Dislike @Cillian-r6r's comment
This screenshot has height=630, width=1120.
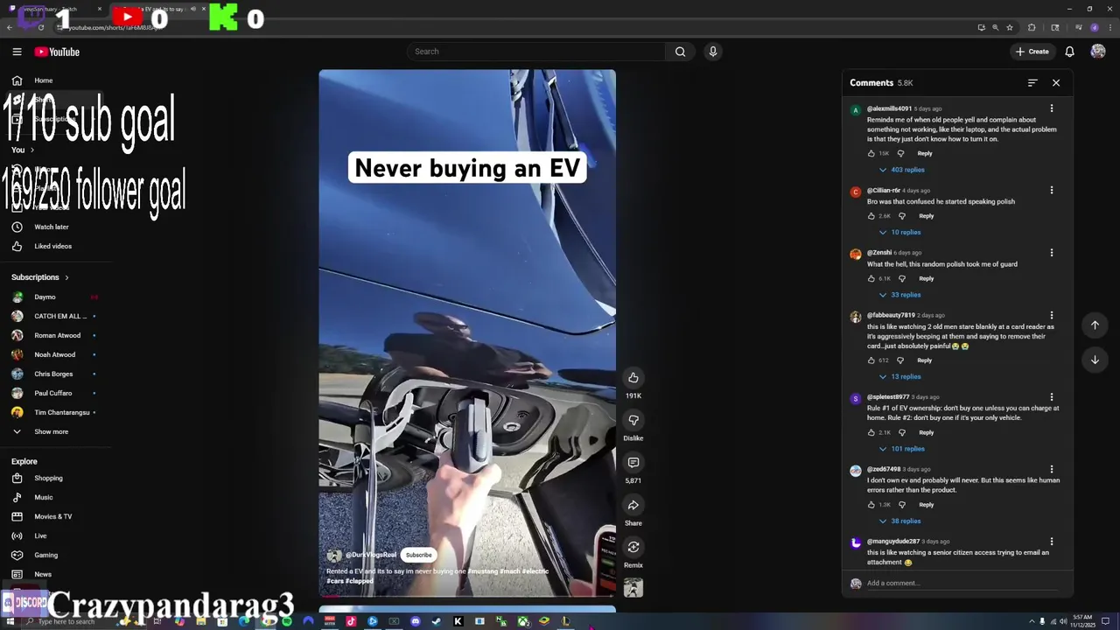click(902, 216)
